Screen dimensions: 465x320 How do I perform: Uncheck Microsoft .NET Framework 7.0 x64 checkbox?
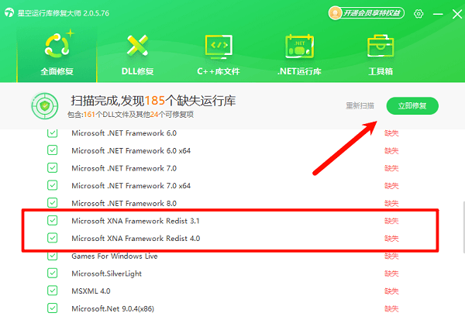pyautogui.click(x=53, y=185)
